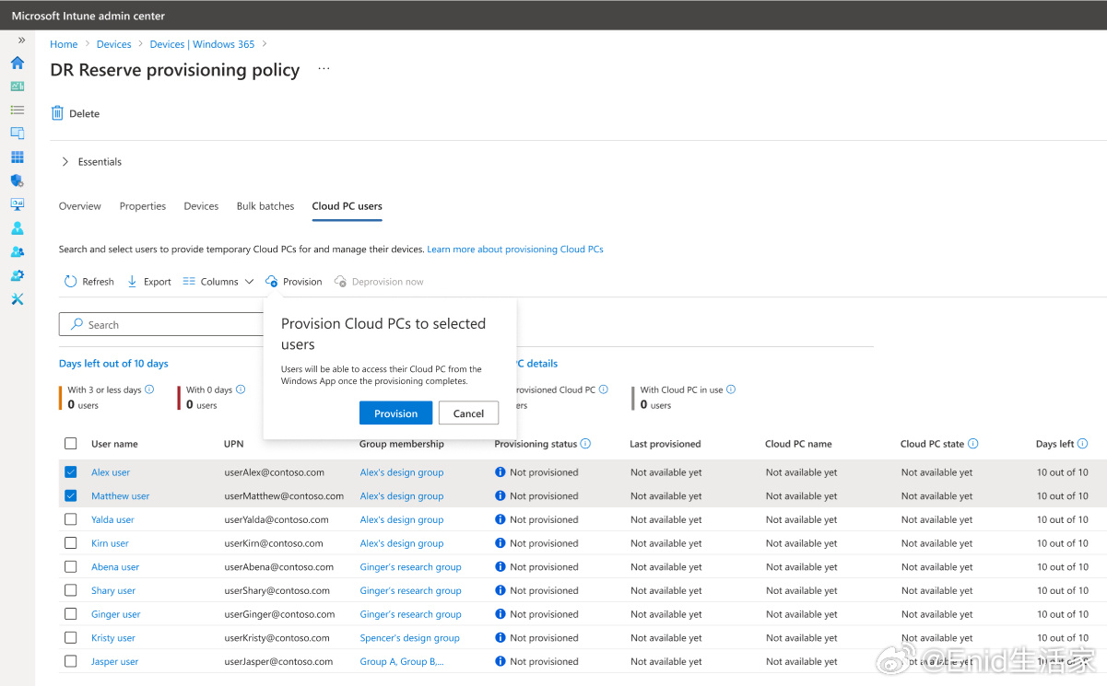Open the ellipsis menu beside policy title

coord(324,69)
